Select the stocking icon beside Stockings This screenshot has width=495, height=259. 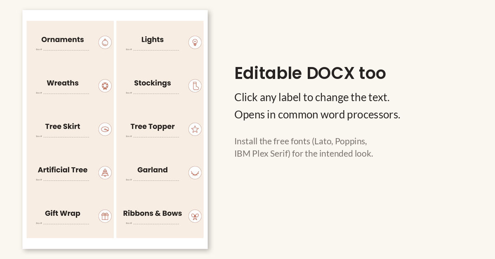click(x=195, y=86)
